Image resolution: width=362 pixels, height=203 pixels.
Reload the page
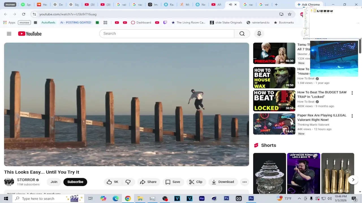tap(24, 14)
